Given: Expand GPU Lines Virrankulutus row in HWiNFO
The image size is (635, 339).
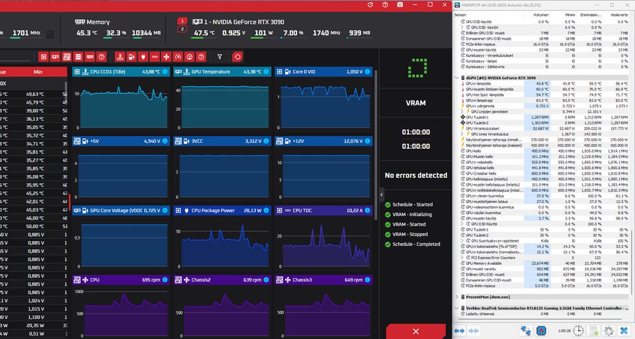Looking at the screenshot, I should [x=462, y=134].
